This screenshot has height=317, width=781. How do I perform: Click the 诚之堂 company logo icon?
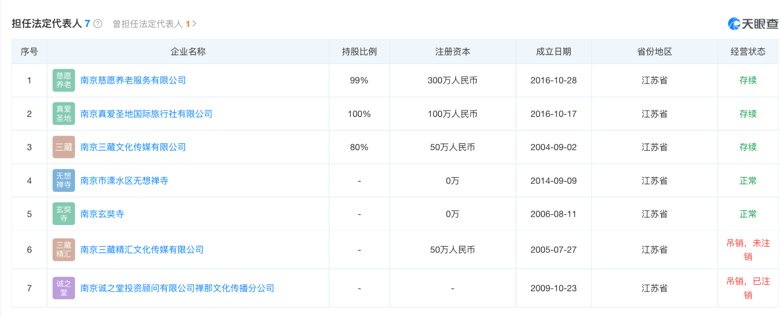[x=64, y=288]
